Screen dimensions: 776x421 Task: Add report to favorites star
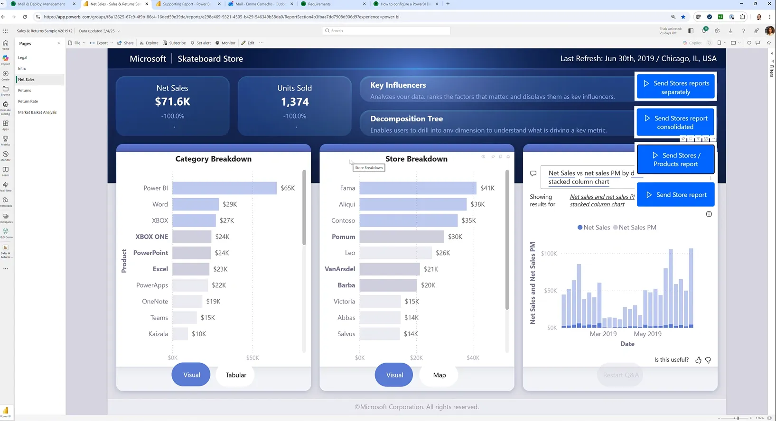(769, 43)
